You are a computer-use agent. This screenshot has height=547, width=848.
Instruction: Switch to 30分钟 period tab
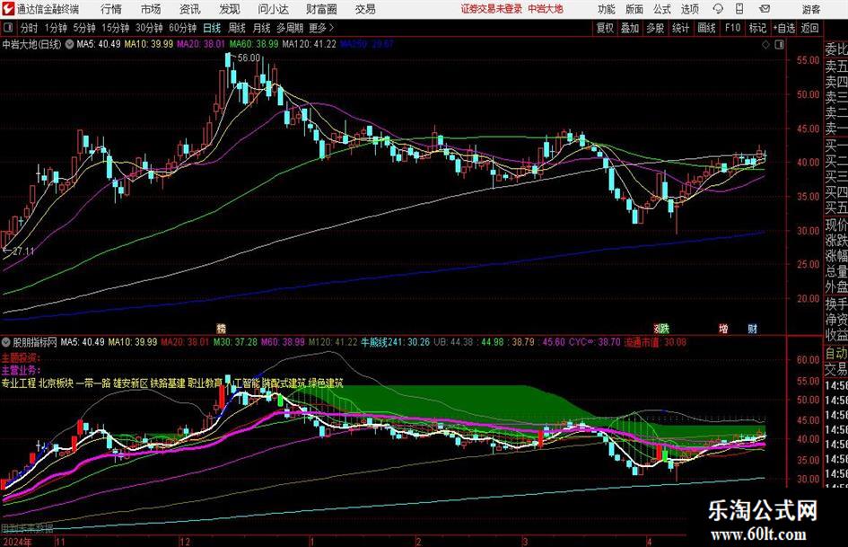pyautogui.click(x=149, y=28)
